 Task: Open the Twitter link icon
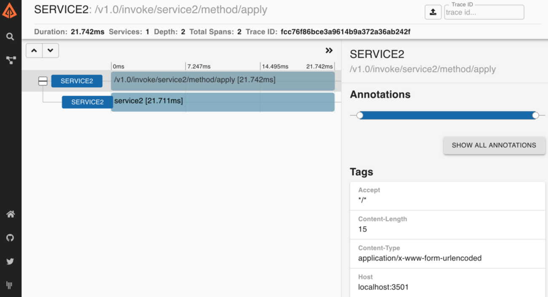[10, 261]
